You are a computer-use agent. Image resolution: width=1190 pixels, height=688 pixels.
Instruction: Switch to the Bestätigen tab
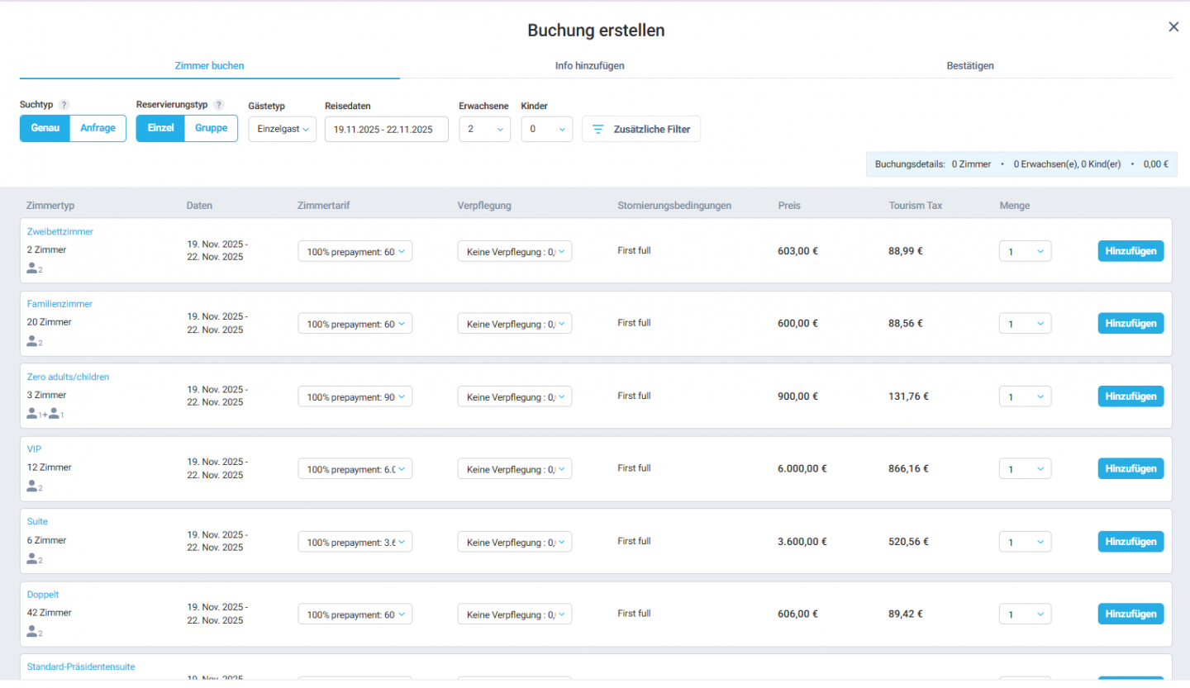[970, 65]
